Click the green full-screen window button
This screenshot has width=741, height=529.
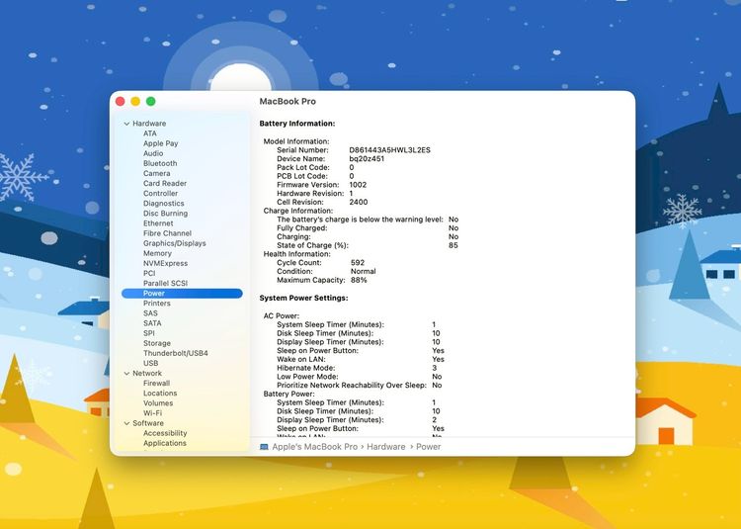[151, 101]
